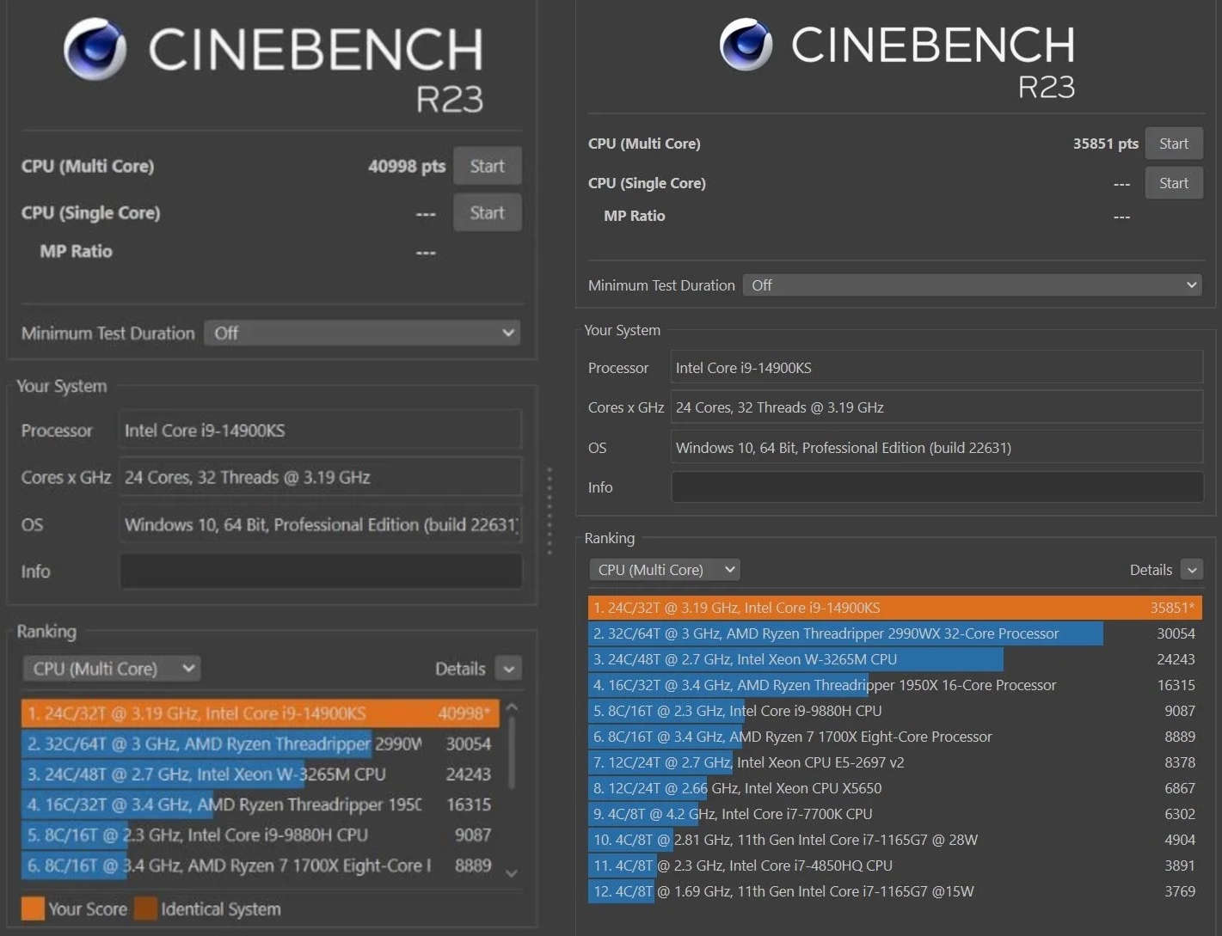Click the Cinebench logo in the right window
1222x936 pixels.
(746, 45)
